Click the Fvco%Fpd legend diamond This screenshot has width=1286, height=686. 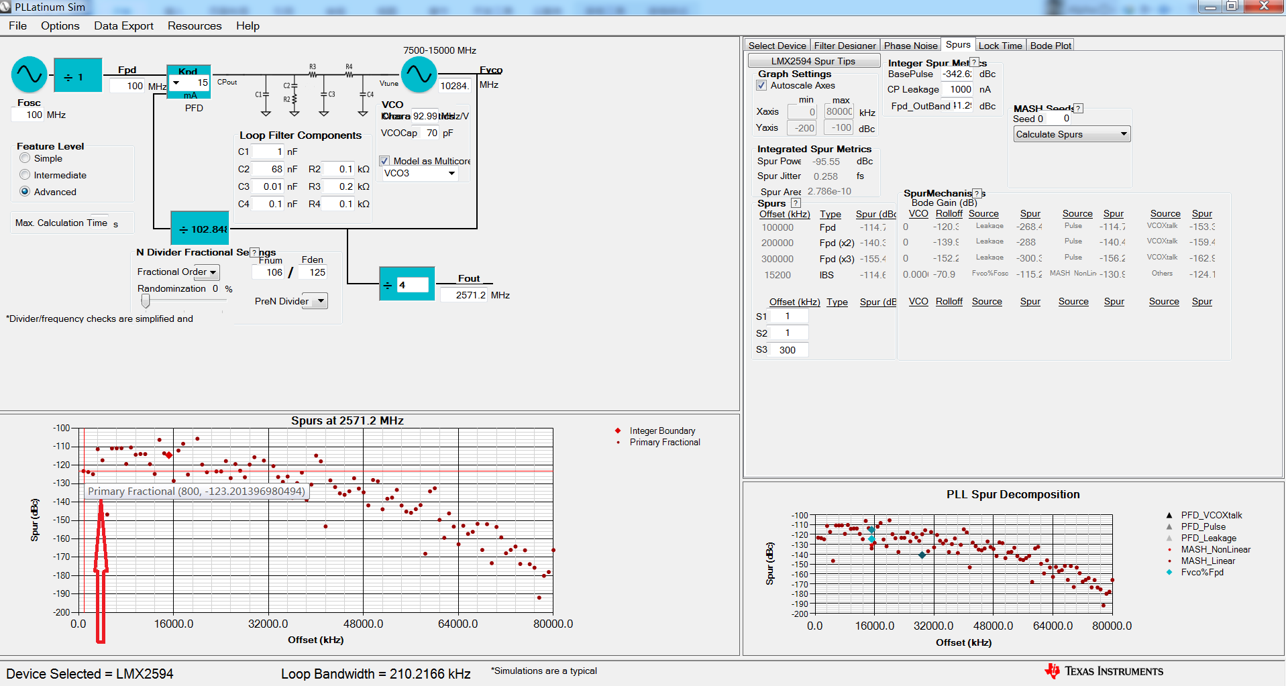(x=1169, y=572)
